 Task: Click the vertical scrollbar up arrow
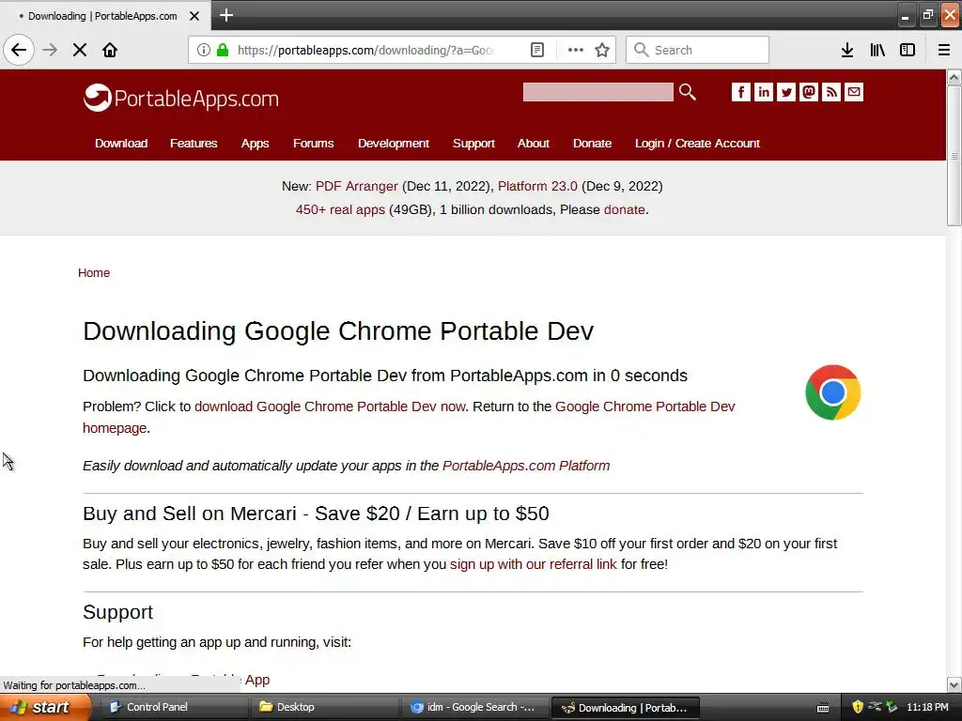tap(954, 77)
